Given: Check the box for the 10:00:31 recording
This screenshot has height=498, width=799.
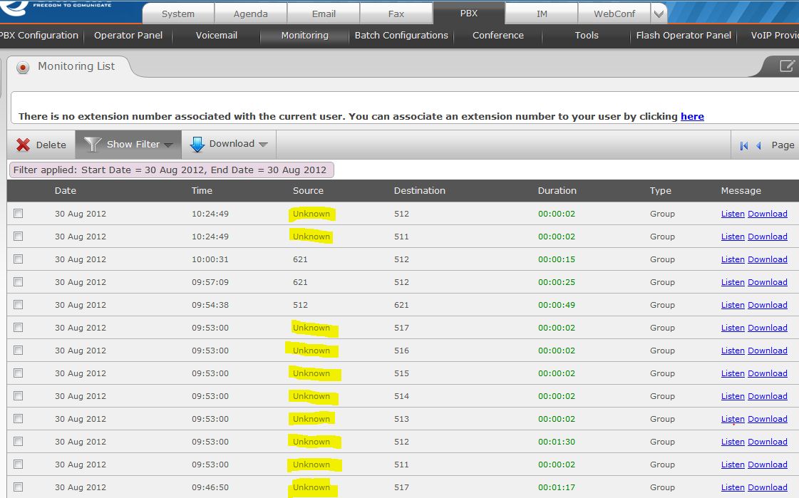Looking at the screenshot, I should (x=19, y=259).
